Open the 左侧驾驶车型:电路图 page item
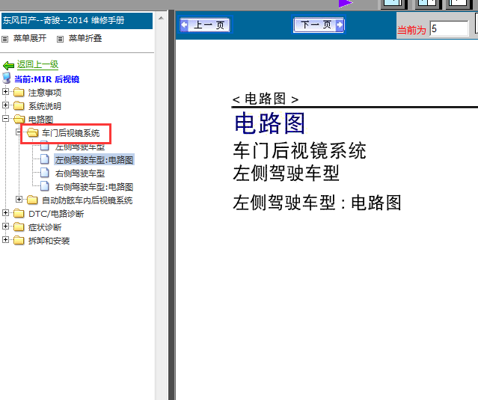This screenshot has height=400, width=478. pos(94,160)
